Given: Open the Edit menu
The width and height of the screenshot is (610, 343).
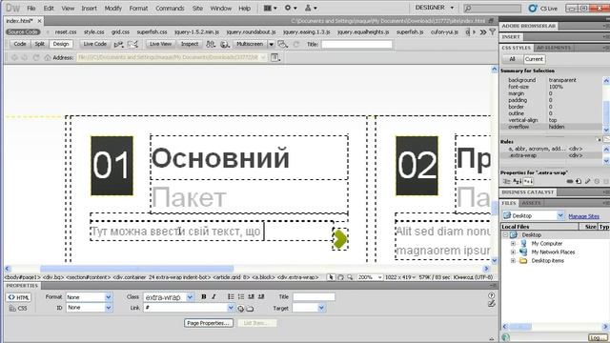Looking at the screenshot, I should pyautogui.click(x=49, y=9).
